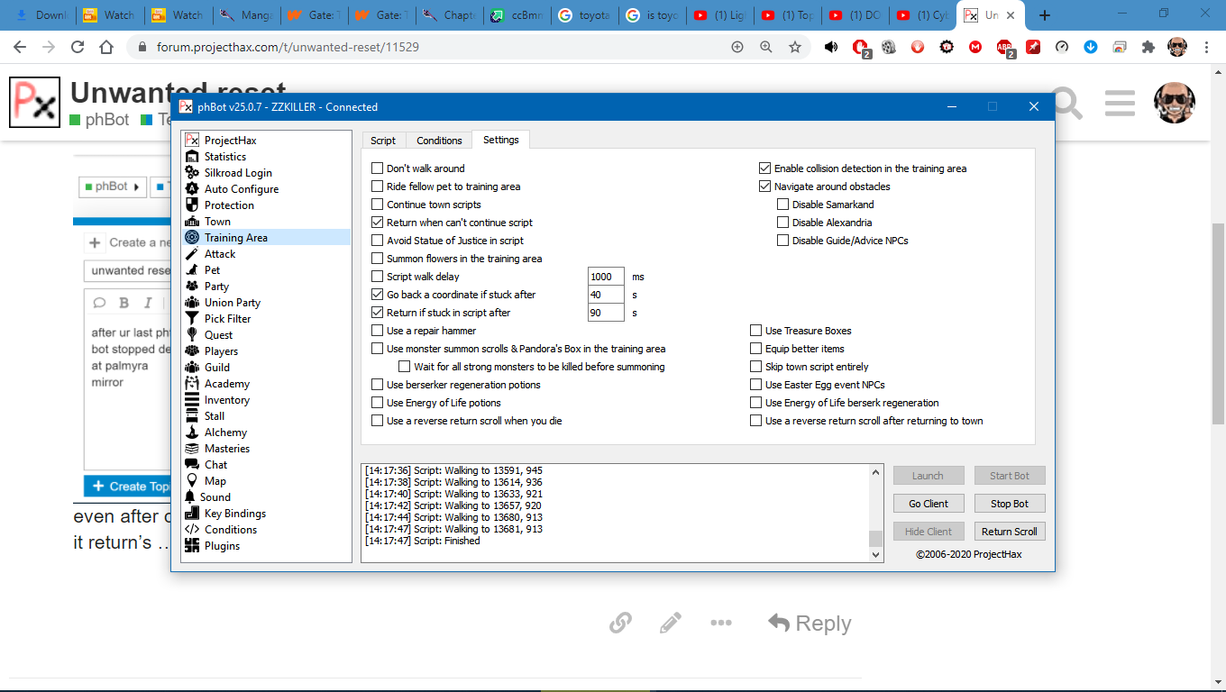1226x692 pixels.
Task: Switch to the Script tab
Action: [383, 141]
